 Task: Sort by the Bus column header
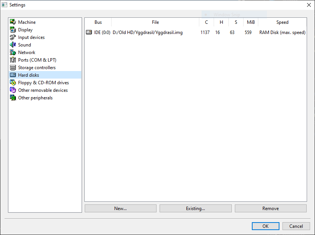[x=98, y=22]
